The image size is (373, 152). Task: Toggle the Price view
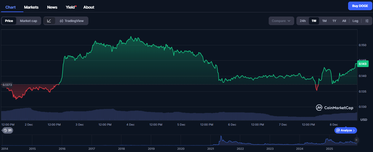(x=9, y=21)
